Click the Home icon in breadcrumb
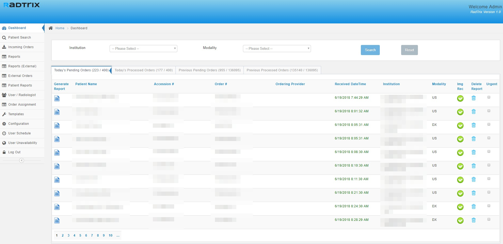The image size is (503, 244). tap(51, 28)
